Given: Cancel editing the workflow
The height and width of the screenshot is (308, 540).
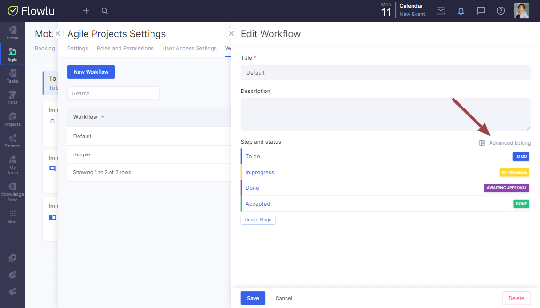Looking at the screenshot, I should [284, 298].
